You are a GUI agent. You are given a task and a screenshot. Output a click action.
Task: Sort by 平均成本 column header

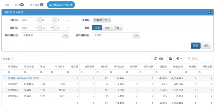point(60,67)
